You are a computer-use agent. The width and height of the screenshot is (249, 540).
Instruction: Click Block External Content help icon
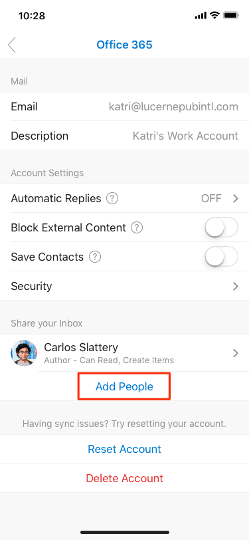[x=137, y=227]
